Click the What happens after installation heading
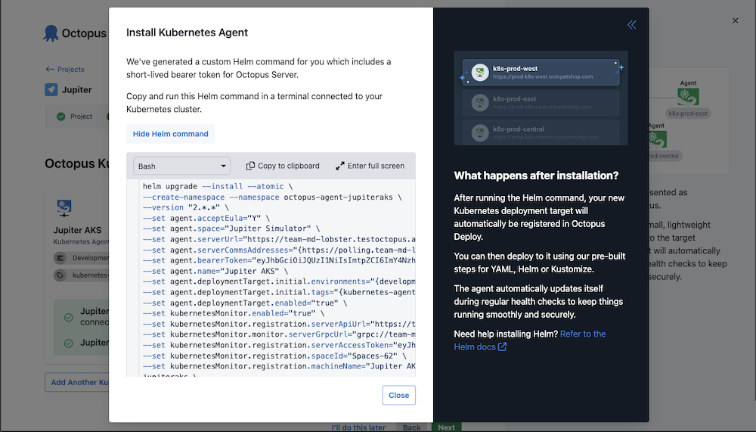Image resolution: width=756 pixels, height=432 pixels. pyautogui.click(x=536, y=176)
